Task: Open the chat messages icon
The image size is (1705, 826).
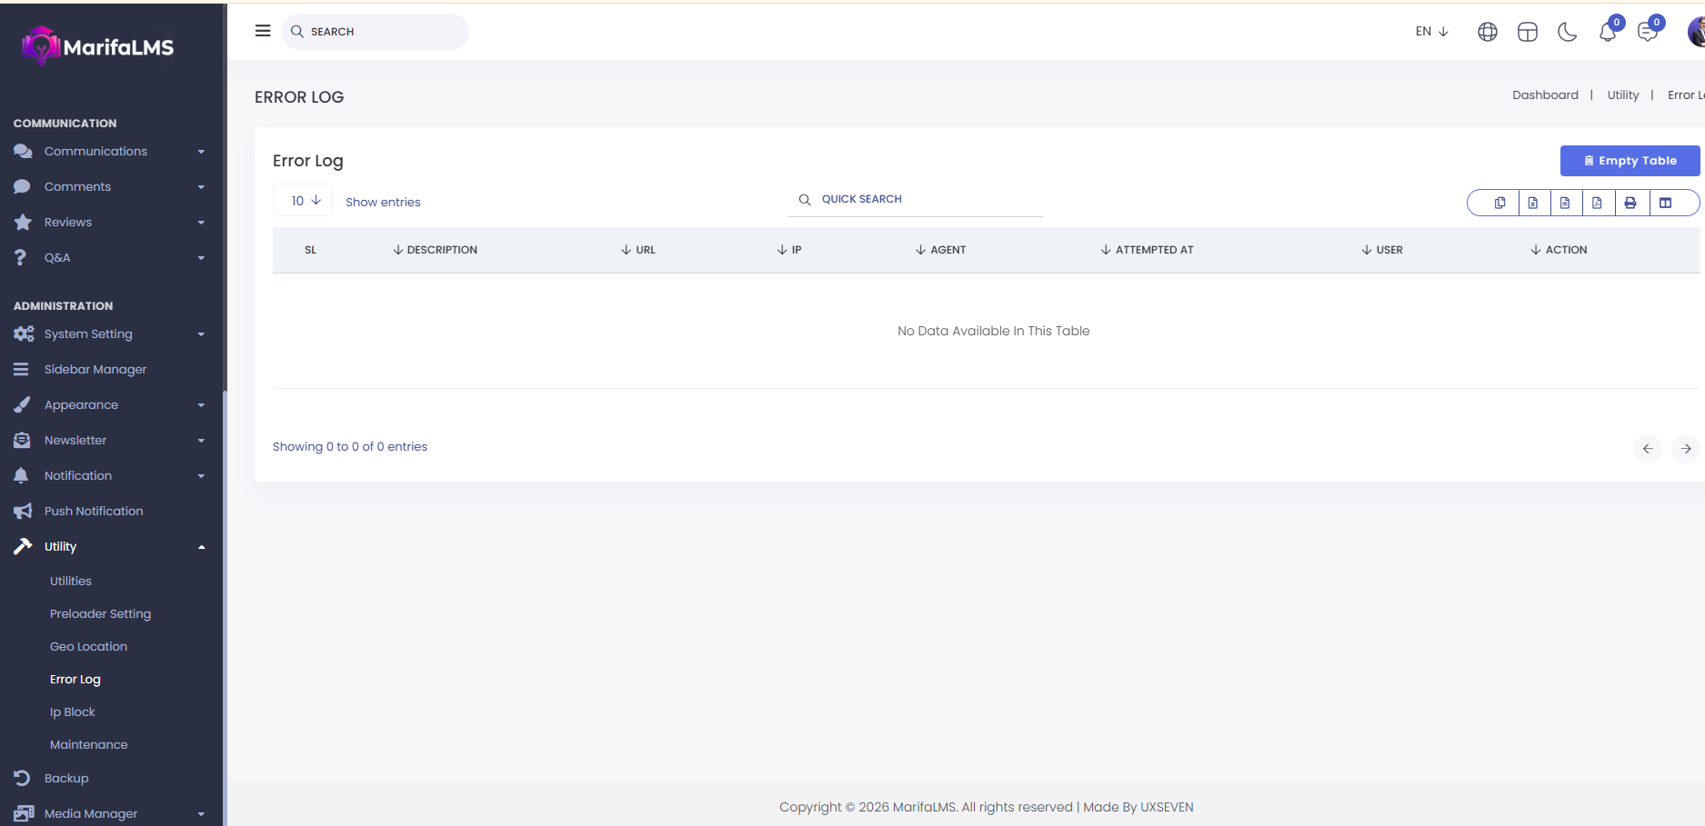Action: tap(1647, 32)
